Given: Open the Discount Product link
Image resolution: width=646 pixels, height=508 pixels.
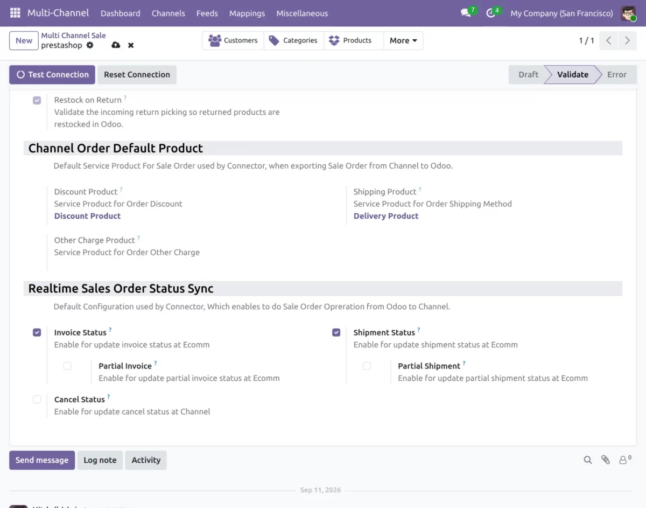Looking at the screenshot, I should coord(87,216).
